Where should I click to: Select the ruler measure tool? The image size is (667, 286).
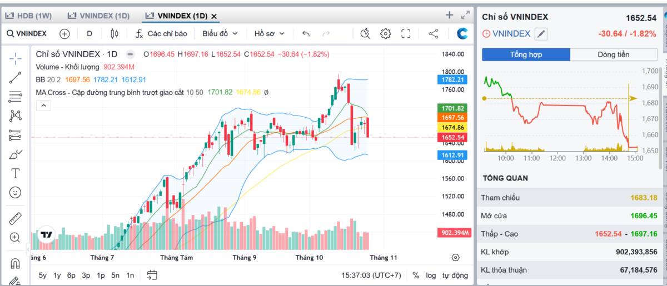pyautogui.click(x=16, y=218)
